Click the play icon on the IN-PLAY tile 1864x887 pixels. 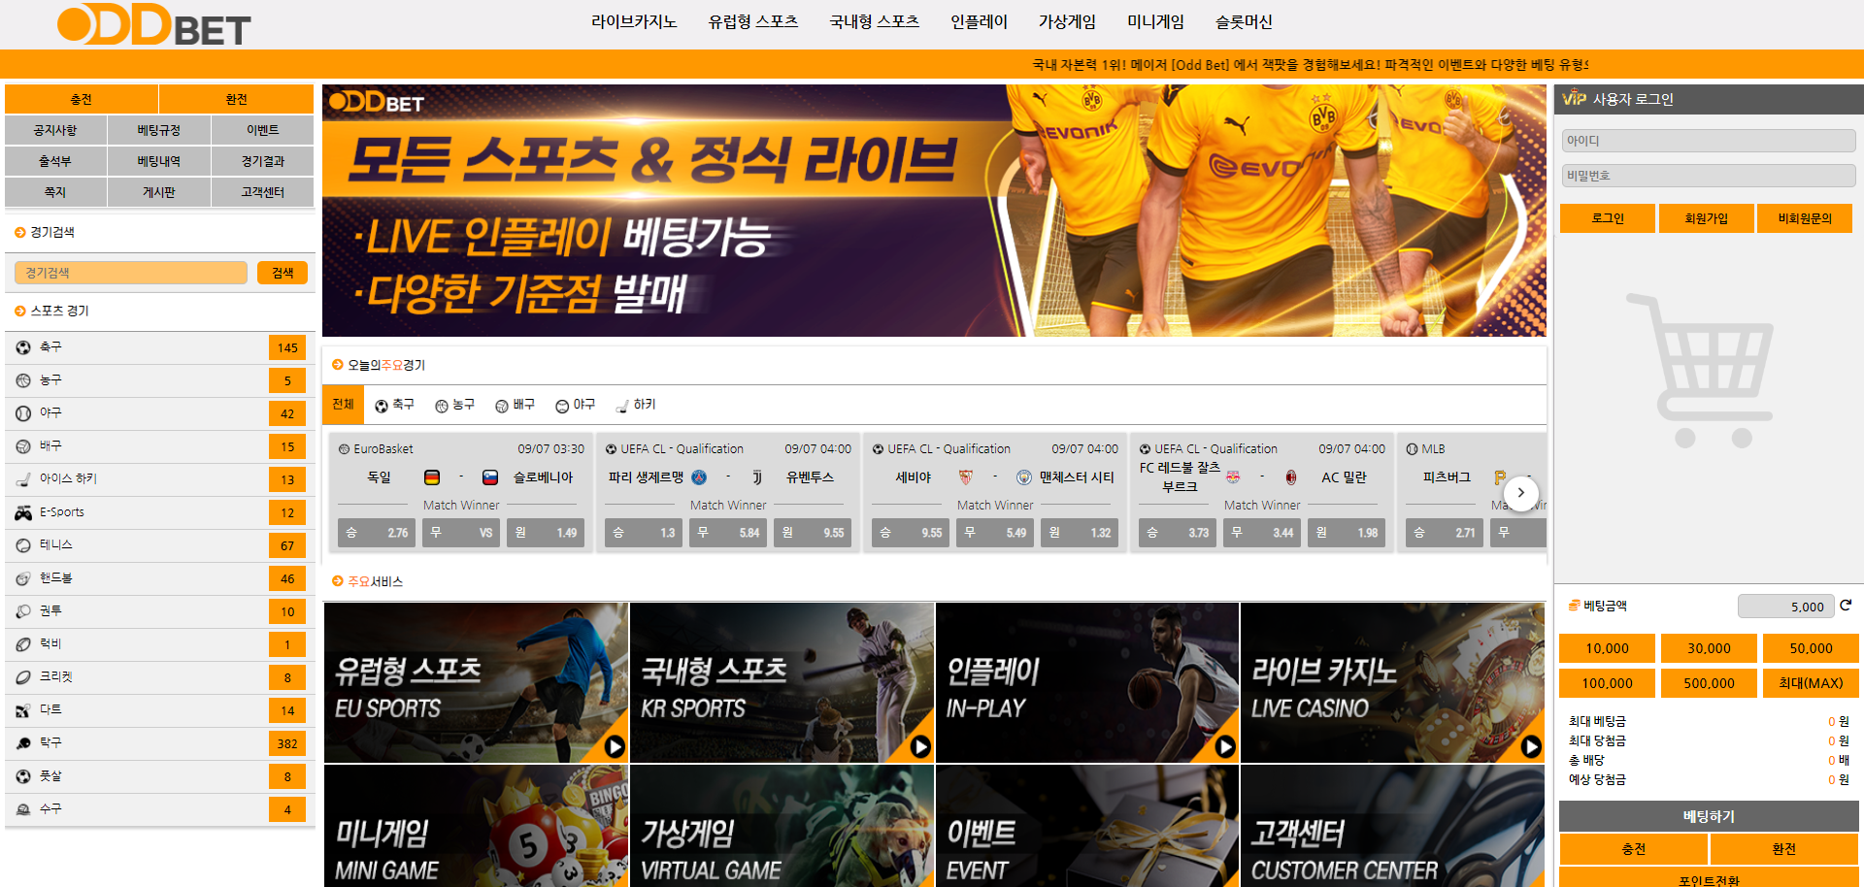[1225, 746]
